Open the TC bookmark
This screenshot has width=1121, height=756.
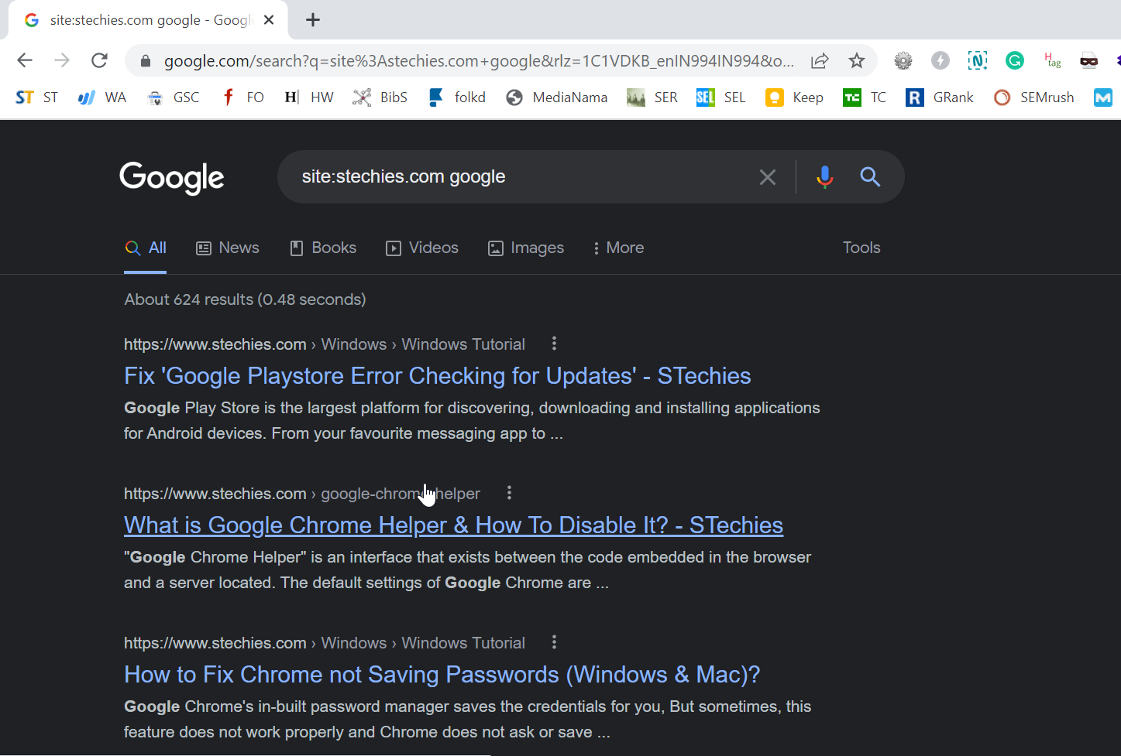tap(865, 97)
